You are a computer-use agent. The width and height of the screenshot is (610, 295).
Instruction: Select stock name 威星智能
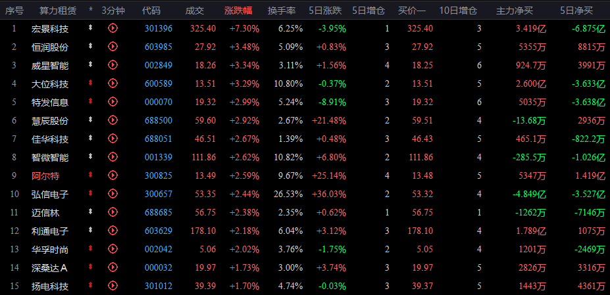point(50,65)
